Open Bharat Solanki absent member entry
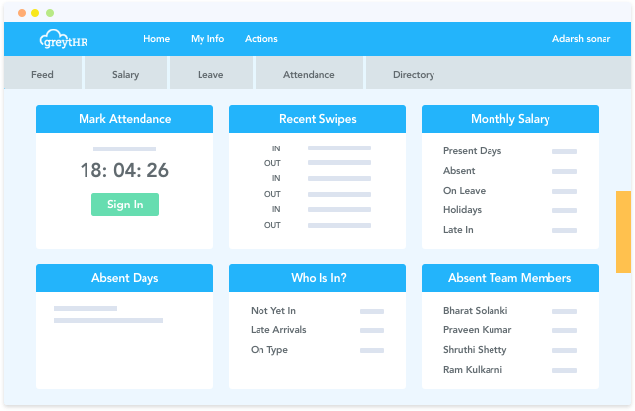 pyautogui.click(x=477, y=311)
